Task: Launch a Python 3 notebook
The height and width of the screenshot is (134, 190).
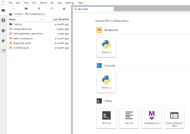Action: (x=106, y=47)
